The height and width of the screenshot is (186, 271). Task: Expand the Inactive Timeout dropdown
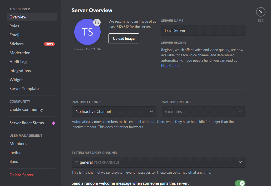(203, 112)
